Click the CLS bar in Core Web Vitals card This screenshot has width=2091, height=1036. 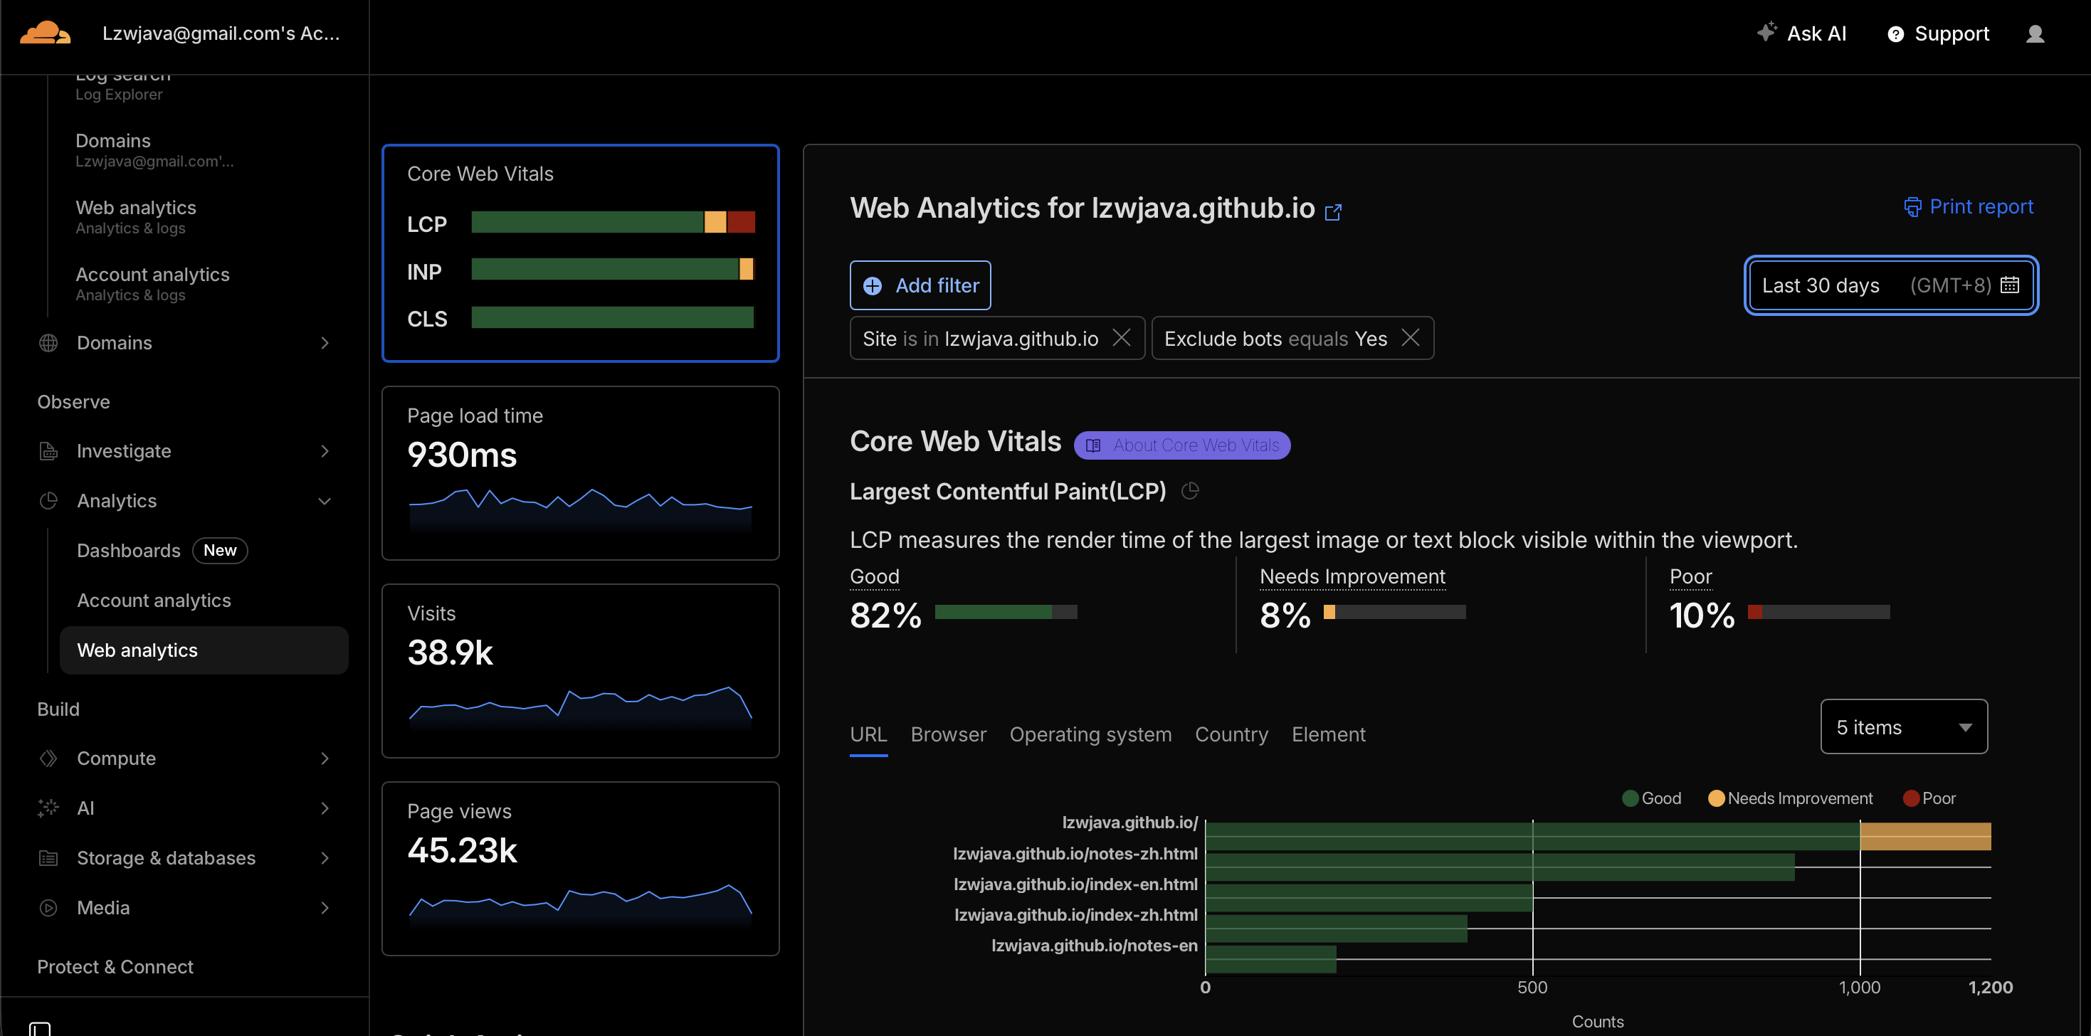coord(613,317)
